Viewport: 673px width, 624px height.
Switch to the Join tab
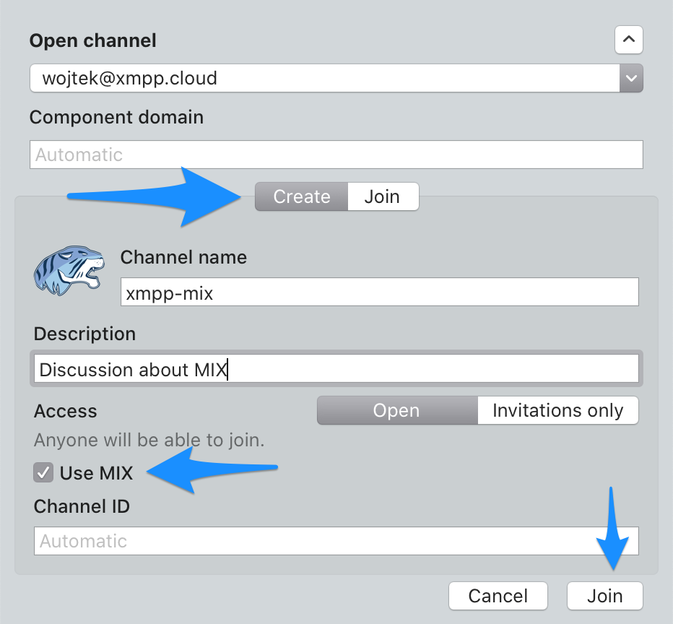[382, 197]
